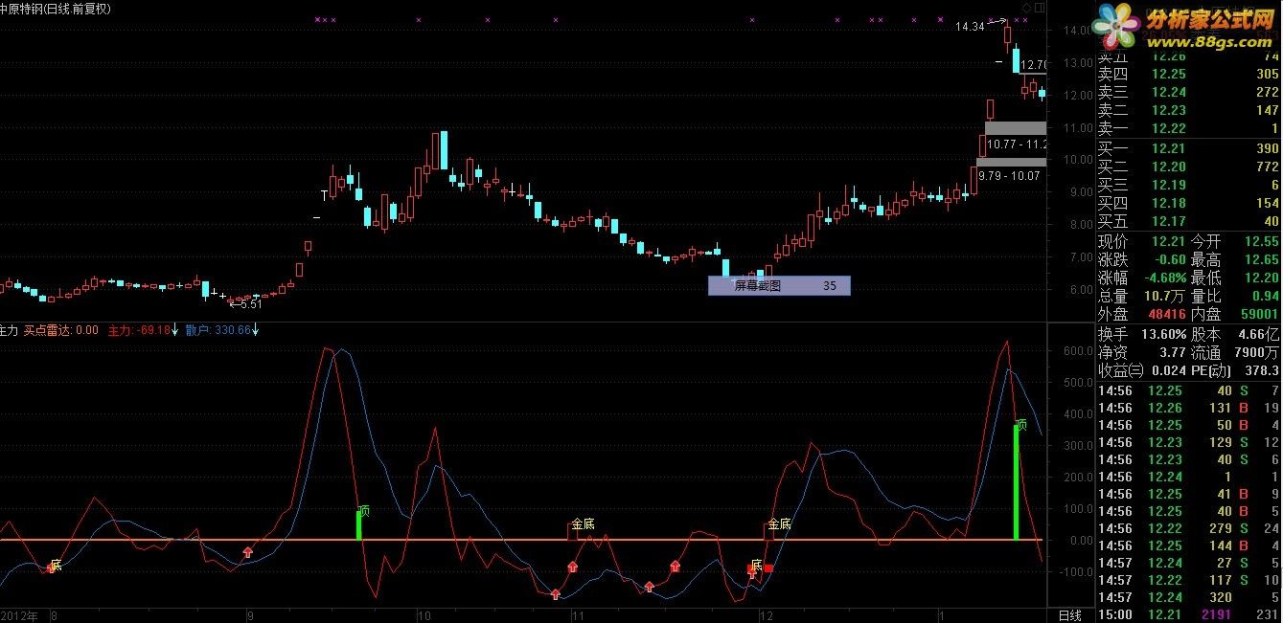Screen dimensions: 1283x623
Task: Click the 量比 0.94 value
Action: (1265, 296)
